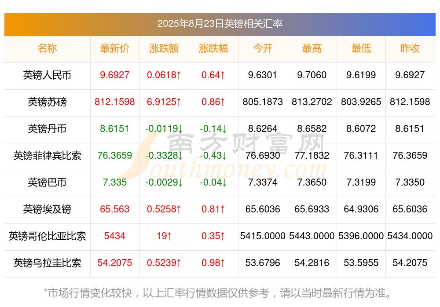Click latest price 9.6927 in red
Image resolution: width=440 pixels, height=307 pixels.
115,75
